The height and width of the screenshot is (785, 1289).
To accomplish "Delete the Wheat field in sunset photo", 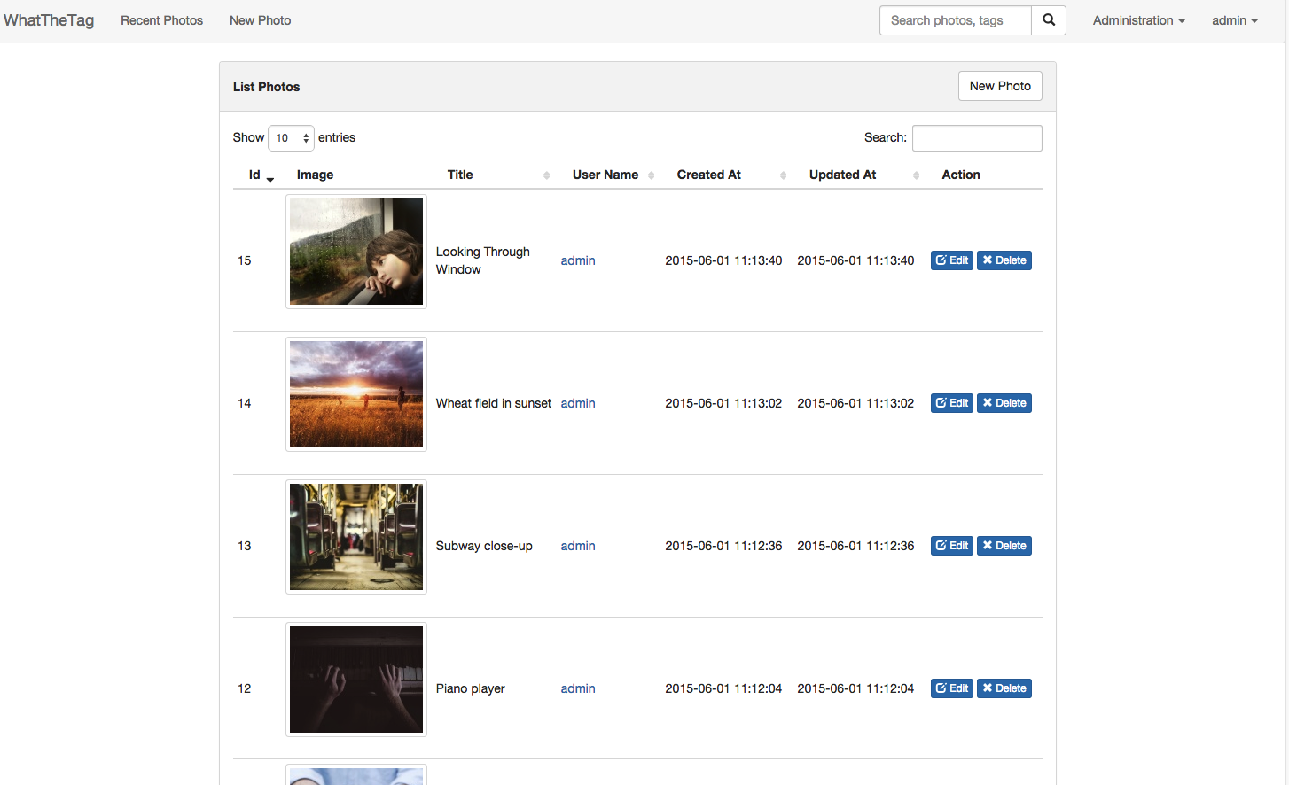I will tap(1004, 403).
